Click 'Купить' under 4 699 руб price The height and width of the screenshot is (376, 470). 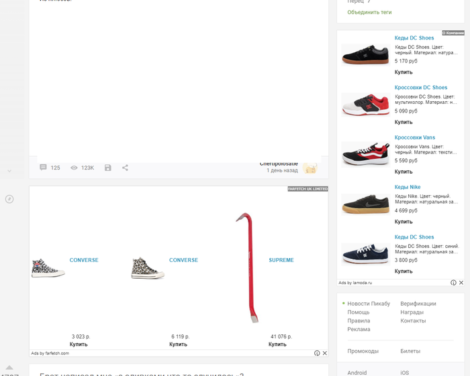click(404, 222)
